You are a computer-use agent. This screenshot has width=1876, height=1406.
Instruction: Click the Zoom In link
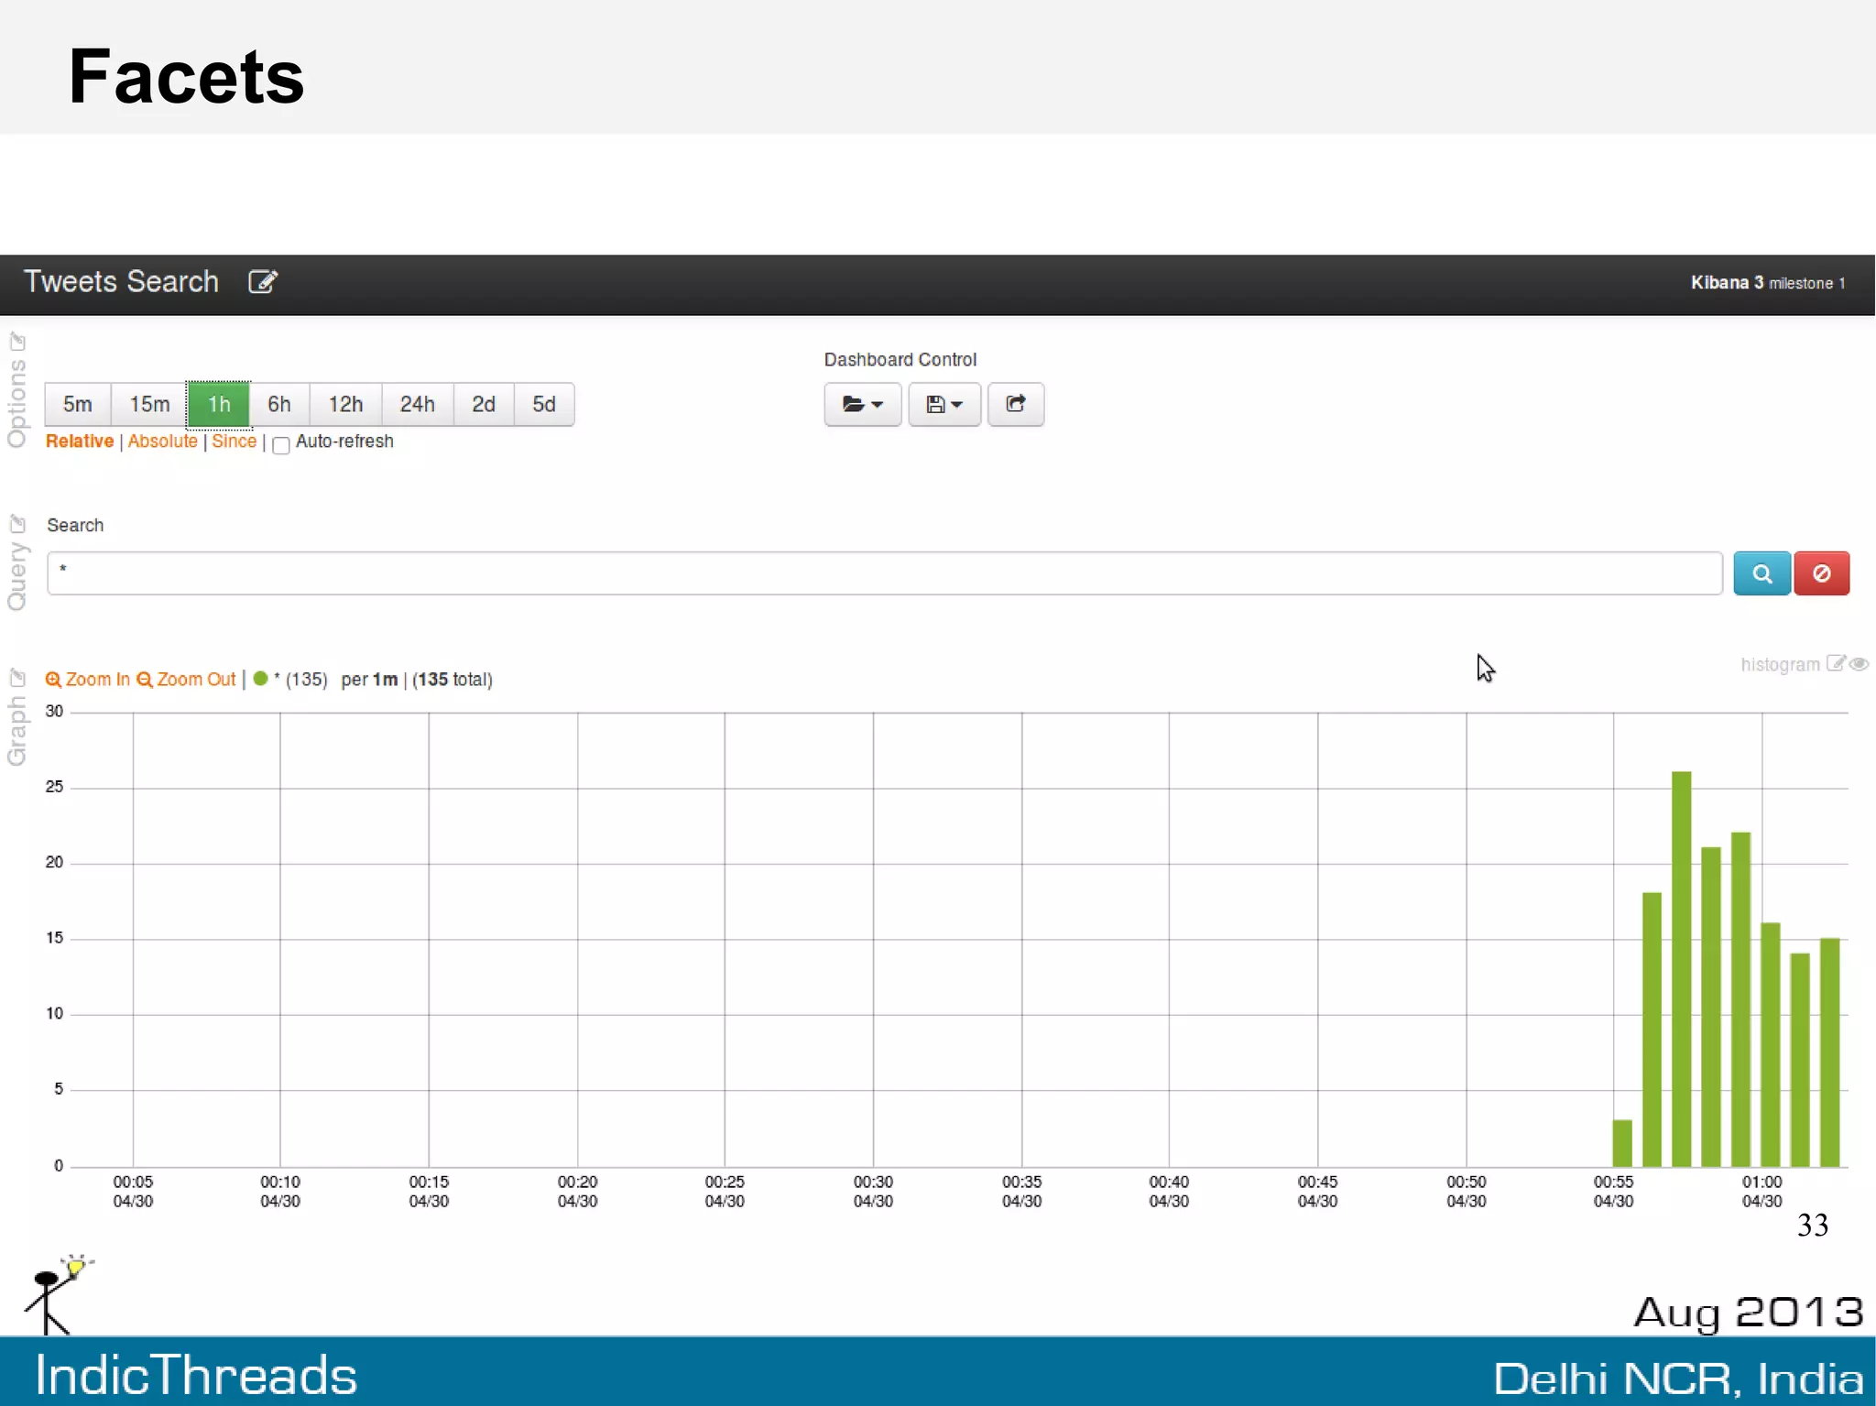click(88, 680)
